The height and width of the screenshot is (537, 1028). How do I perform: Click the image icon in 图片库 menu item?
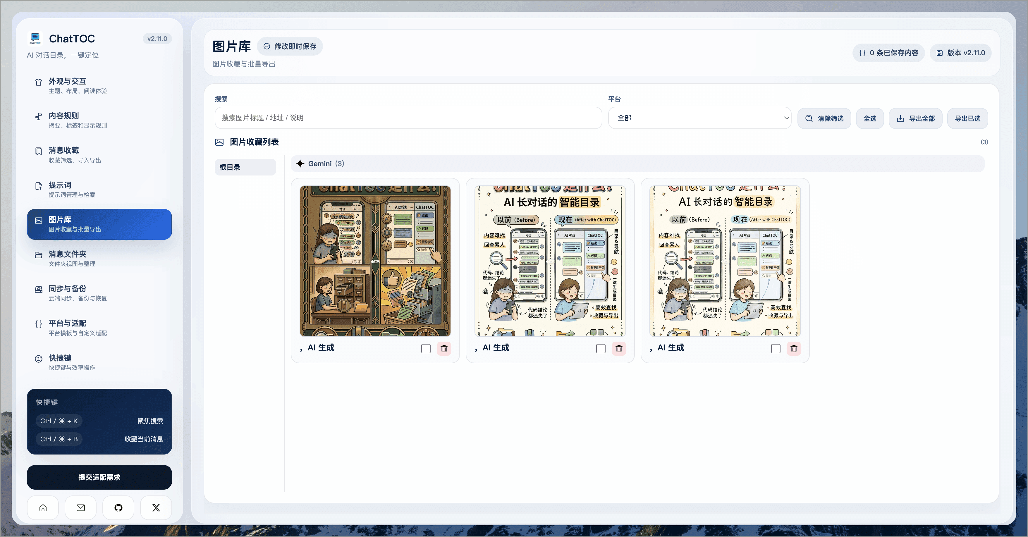pyautogui.click(x=38, y=220)
